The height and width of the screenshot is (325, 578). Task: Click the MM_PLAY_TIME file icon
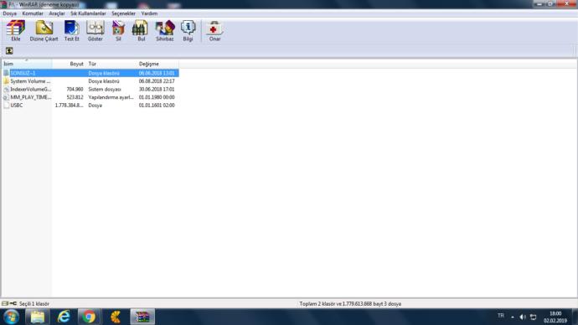[x=6, y=97]
